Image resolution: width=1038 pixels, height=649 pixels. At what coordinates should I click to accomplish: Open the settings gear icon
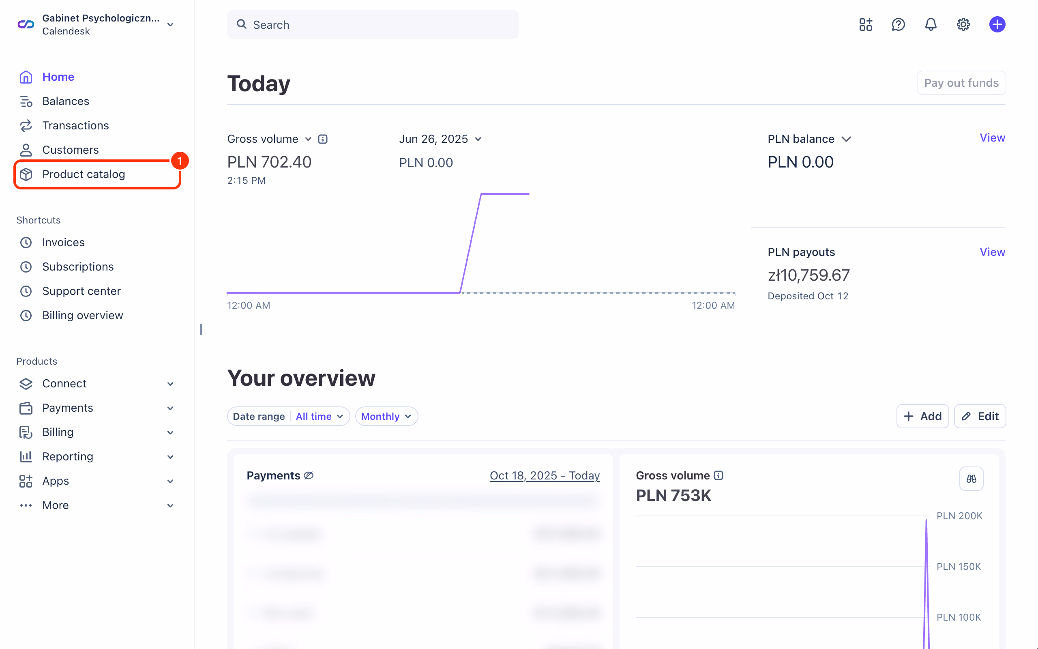click(x=963, y=24)
